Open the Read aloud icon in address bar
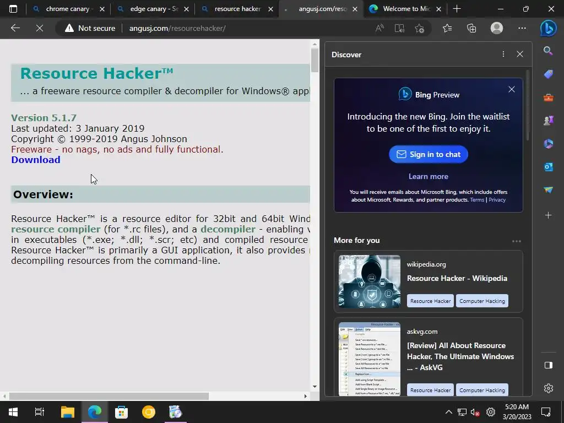The height and width of the screenshot is (423, 564). click(x=379, y=28)
